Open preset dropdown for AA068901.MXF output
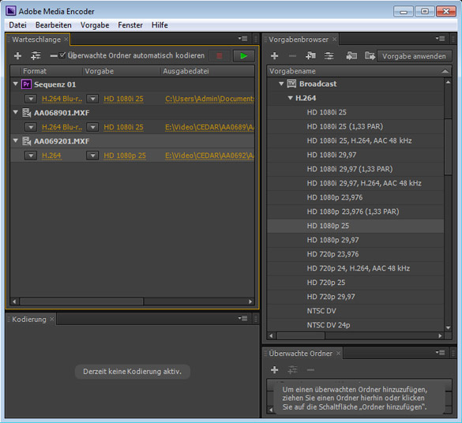 pyautogui.click(x=92, y=127)
